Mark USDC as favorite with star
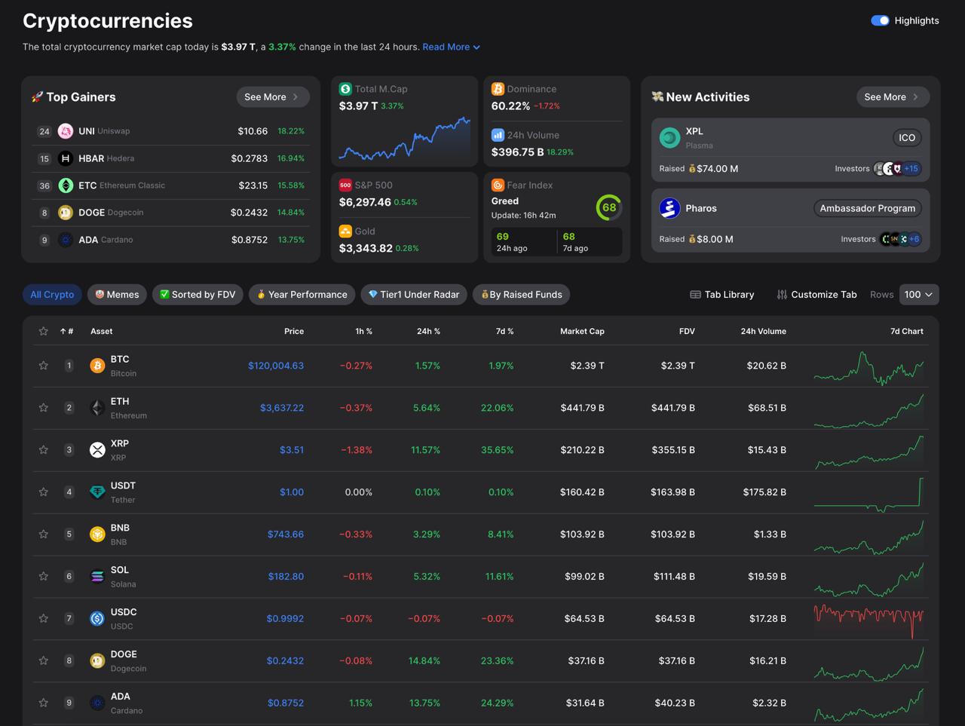965x726 pixels. (44, 619)
